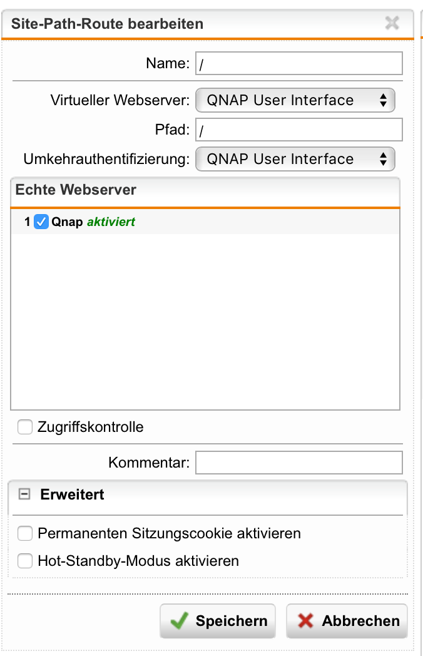423x656 pixels.
Task: Focus the Name input field
Action: 298,63
